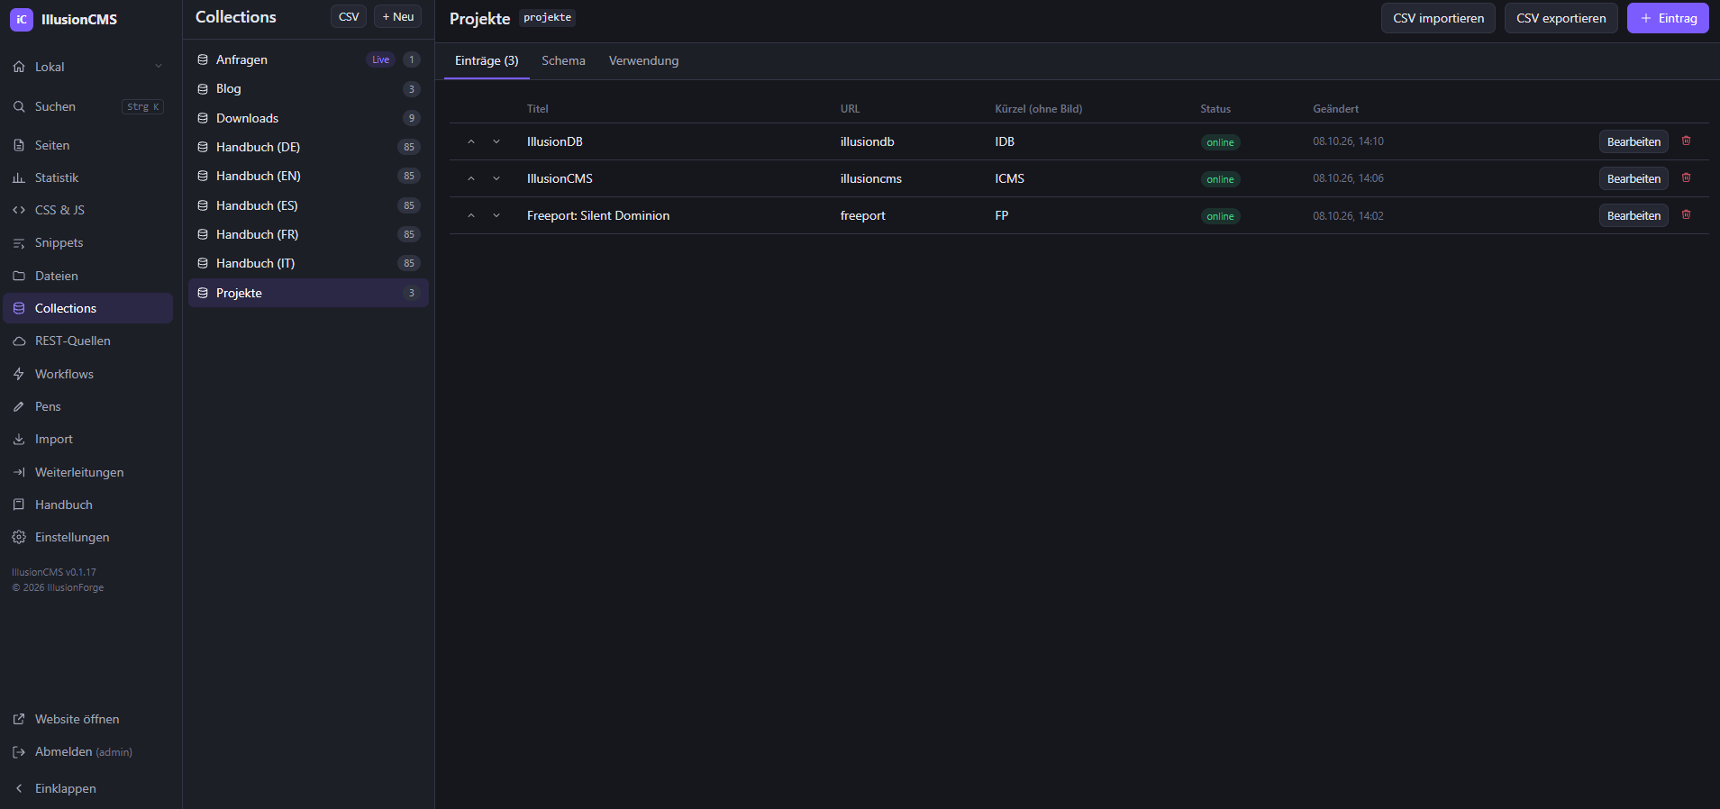Move IllusionCMS entry up
This screenshot has width=1720, height=809.
coord(470,178)
